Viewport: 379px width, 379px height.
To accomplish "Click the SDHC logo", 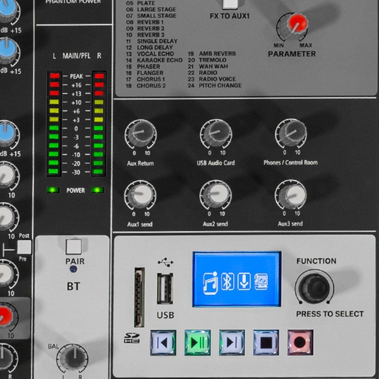I will (x=132, y=338).
